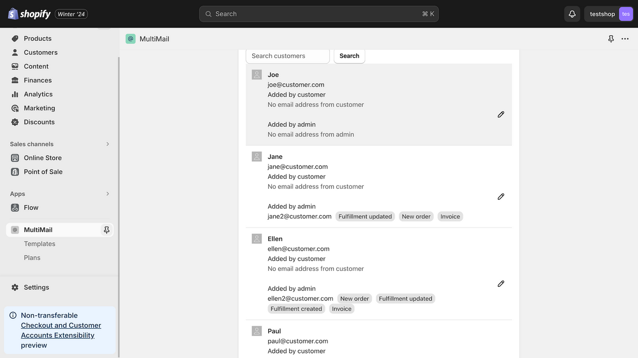Click the Finances bank icon
The height and width of the screenshot is (358, 638).
pyautogui.click(x=15, y=80)
